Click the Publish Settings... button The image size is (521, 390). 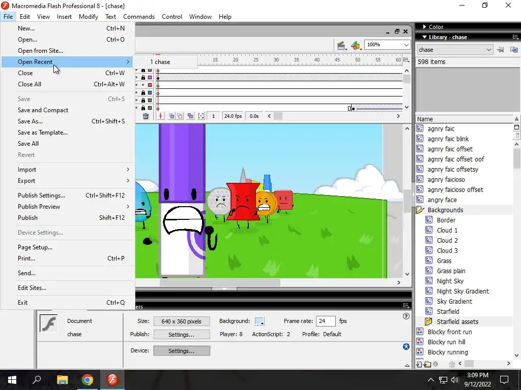[x=182, y=335]
